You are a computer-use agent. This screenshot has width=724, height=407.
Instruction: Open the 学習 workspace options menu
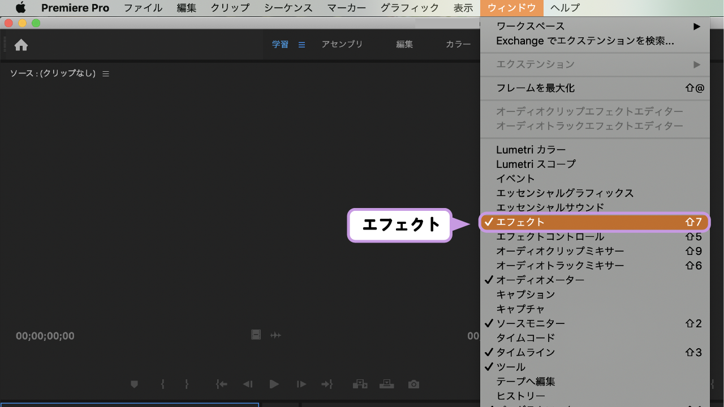click(x=301, y=44)
